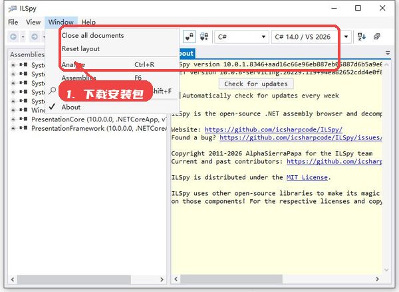
Task: Click the Check for updates button
Action: 256,84
